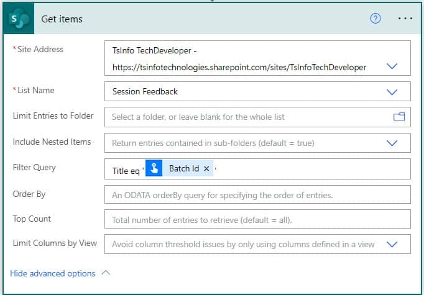
Task: Click the 'Title eq' filter text
Action: click(126, 171)
